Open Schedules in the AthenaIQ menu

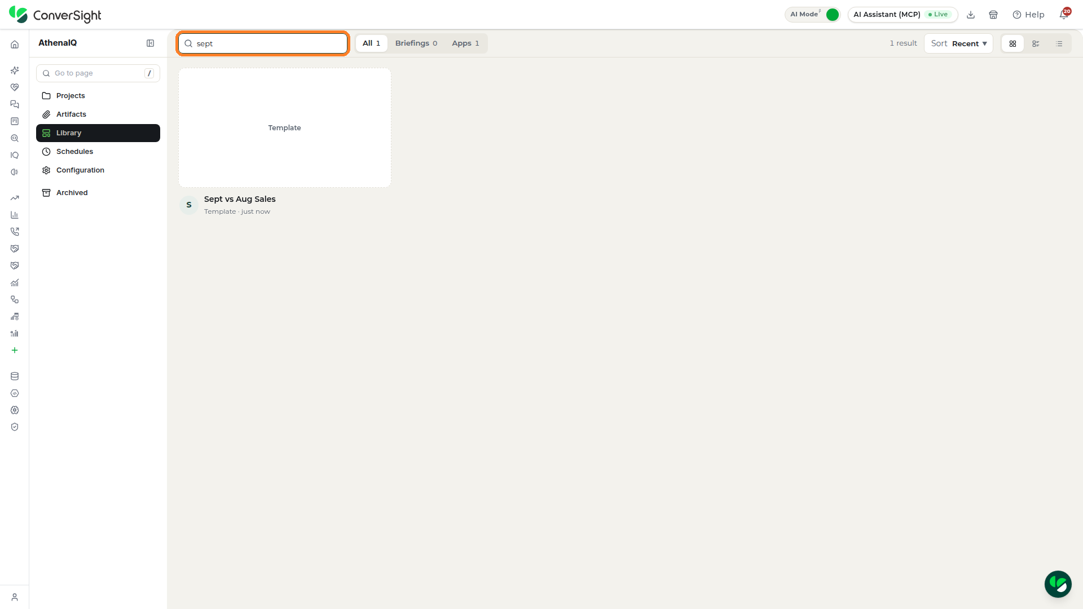(x=98, y=152)
